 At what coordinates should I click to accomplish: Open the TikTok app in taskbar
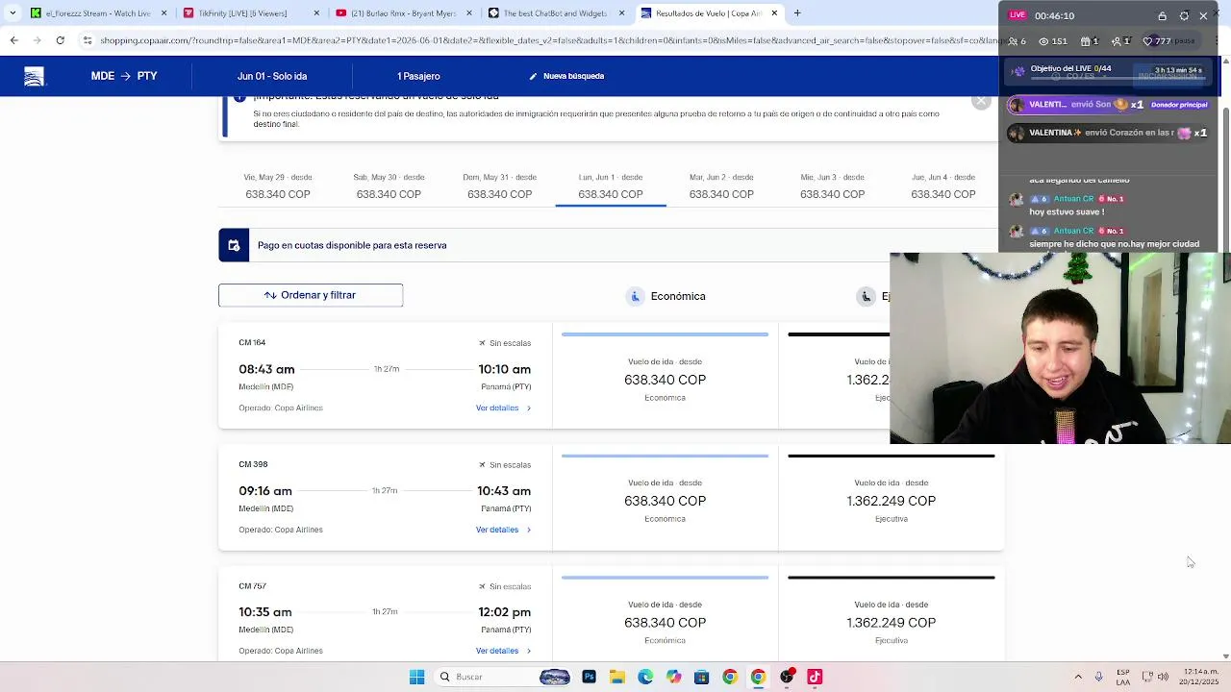tap(815, 677)
